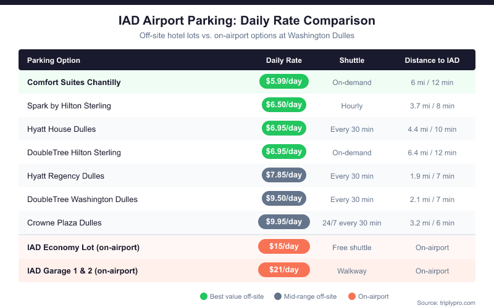Click the Distance to IAD column header
The height and width of the screenshot is (308, 494).
(432, 60)
